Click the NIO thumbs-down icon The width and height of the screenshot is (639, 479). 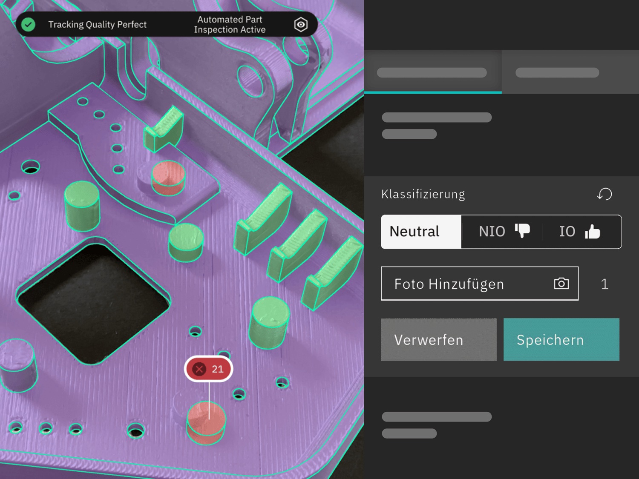coord(522,231)
